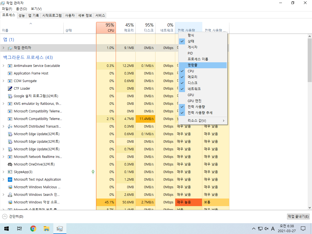The width and height of the screenshot is (312, 234).
Task: Uncheck the CPU column option
Action: (x=203, y=71)
